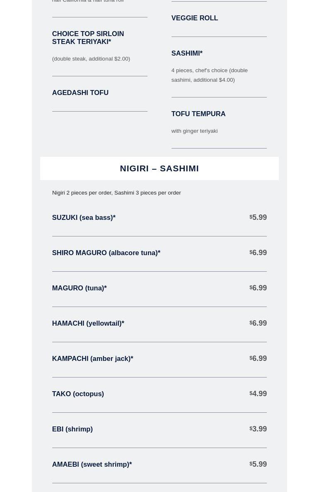Click the HAMACHI (yellowtail) item name
Viewport: 319px width, 492px height.
point(88,323)
